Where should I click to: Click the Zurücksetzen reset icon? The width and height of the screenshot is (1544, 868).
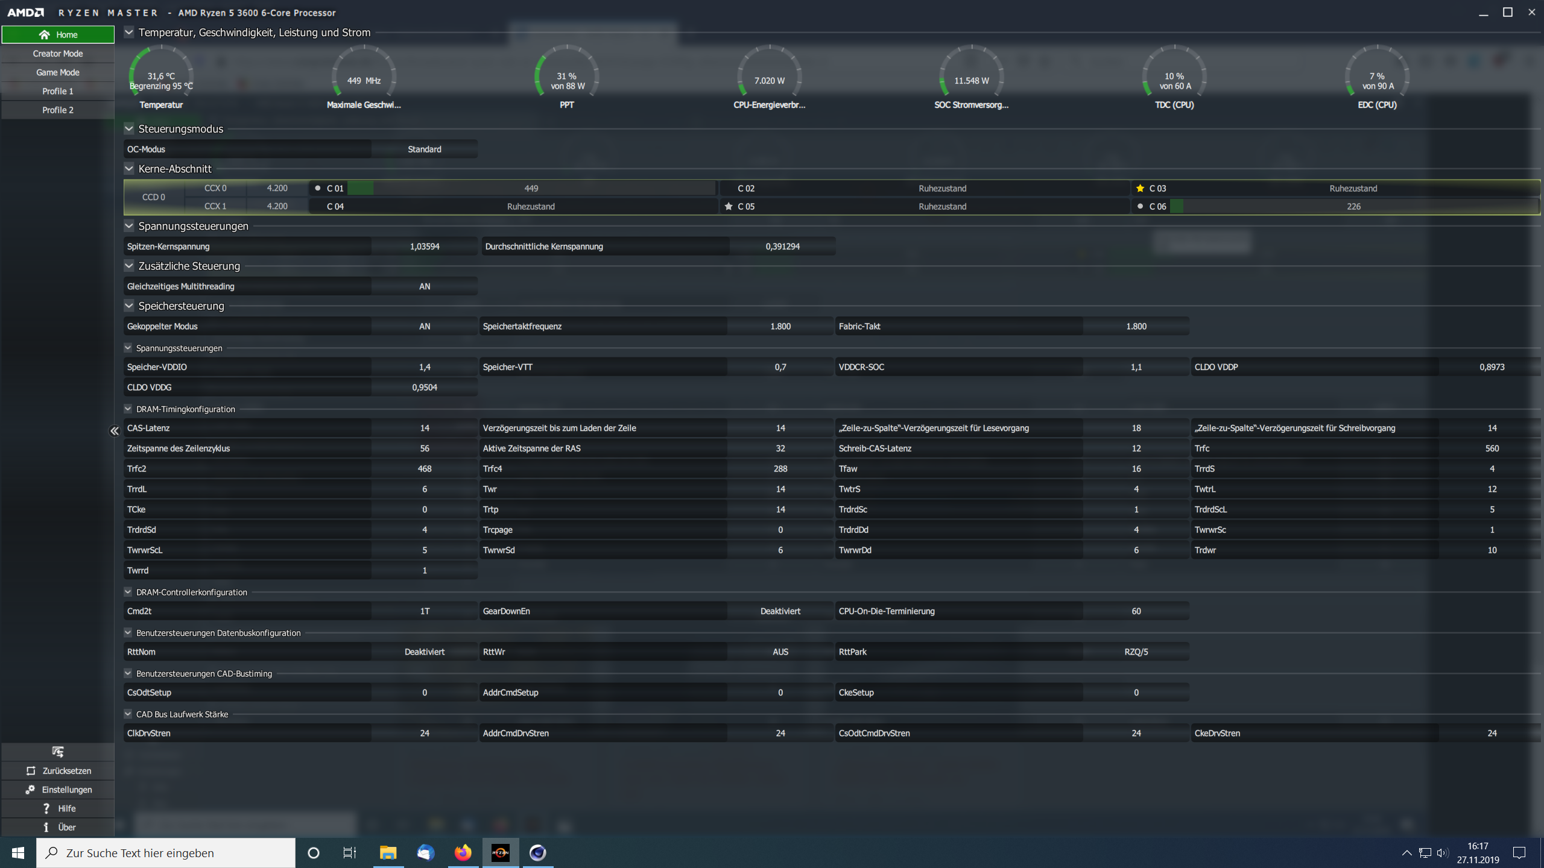[31, 771]
